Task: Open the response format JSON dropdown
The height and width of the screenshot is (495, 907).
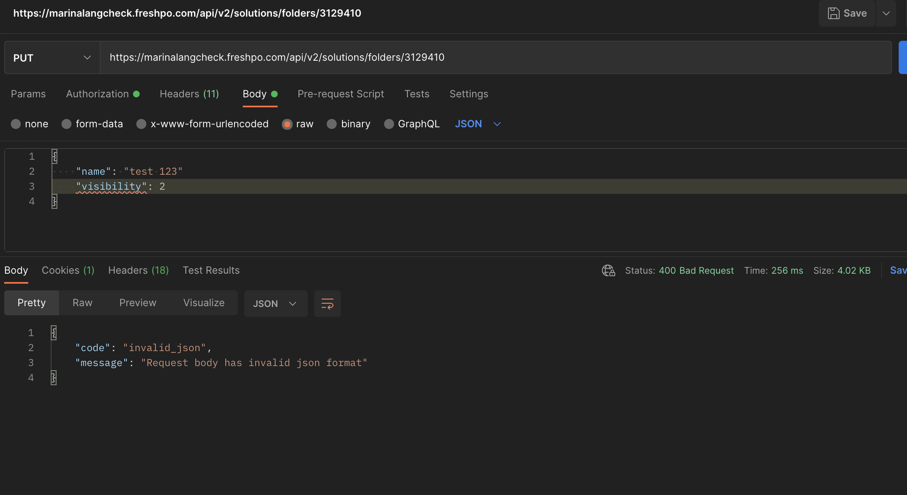Action: tap(275, 304)
